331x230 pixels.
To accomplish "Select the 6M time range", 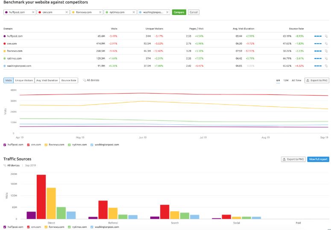I will (278, 80).
